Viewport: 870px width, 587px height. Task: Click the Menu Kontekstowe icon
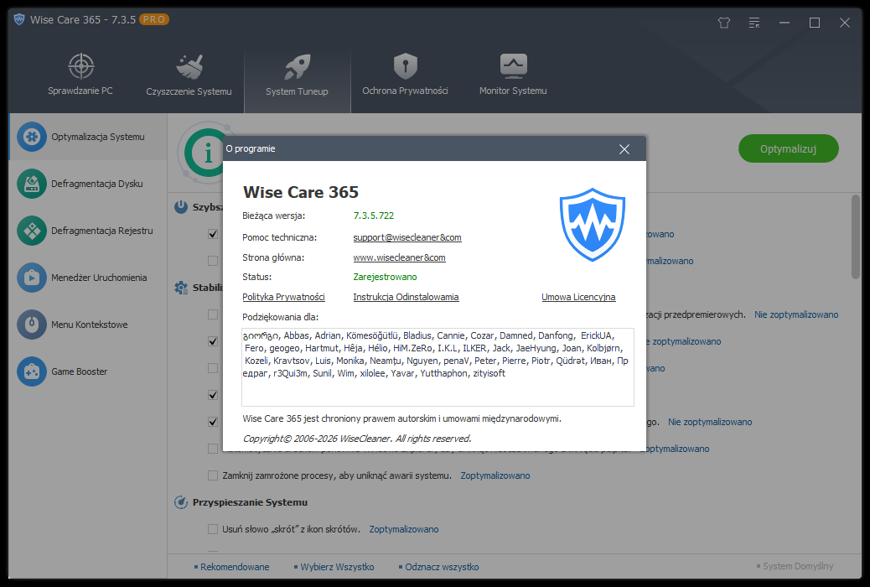(32, 325)
